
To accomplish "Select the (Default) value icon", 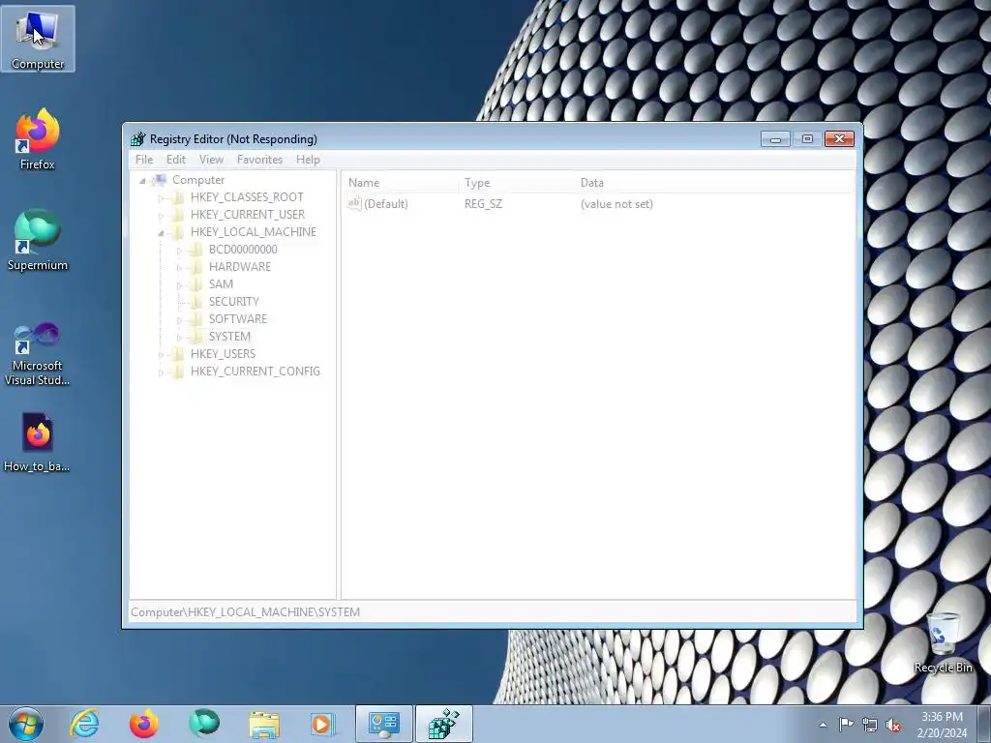I will point(354,203).
